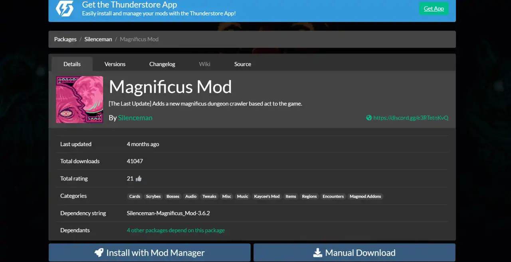
Task: Click the rocket icon on Install button
Action: click(x=99, y=252)
